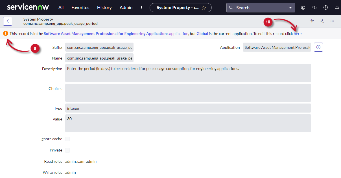
Task: Toggle the Ignore cache checkbox
Action: point(67,139)
